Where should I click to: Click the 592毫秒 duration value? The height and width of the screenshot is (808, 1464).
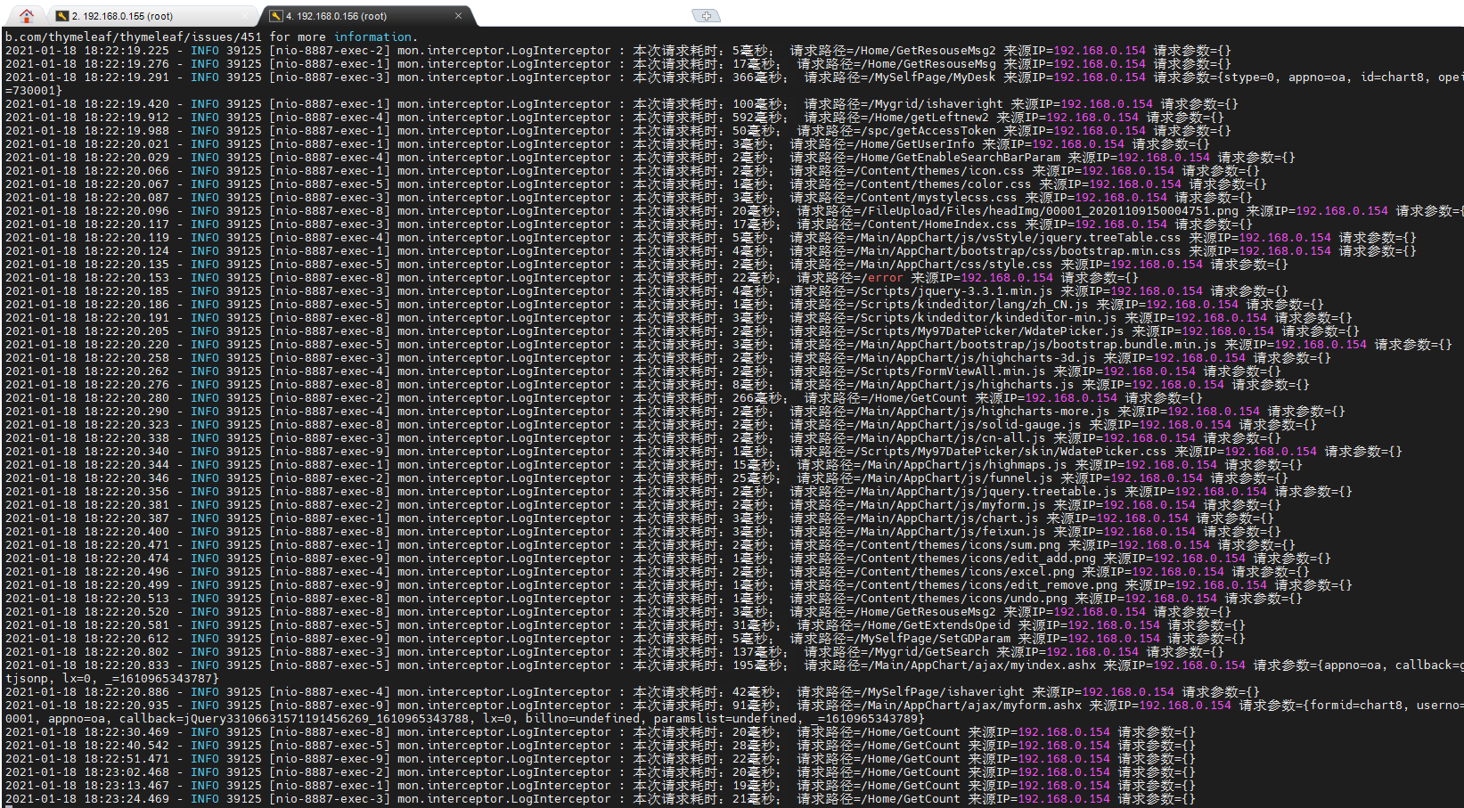pos(757,118)
